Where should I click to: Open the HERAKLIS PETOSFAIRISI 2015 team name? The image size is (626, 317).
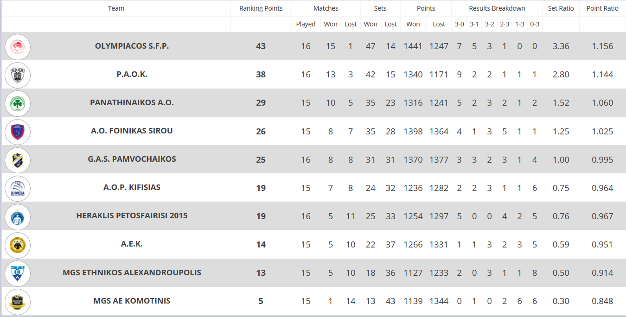click(x=132, y=216)
